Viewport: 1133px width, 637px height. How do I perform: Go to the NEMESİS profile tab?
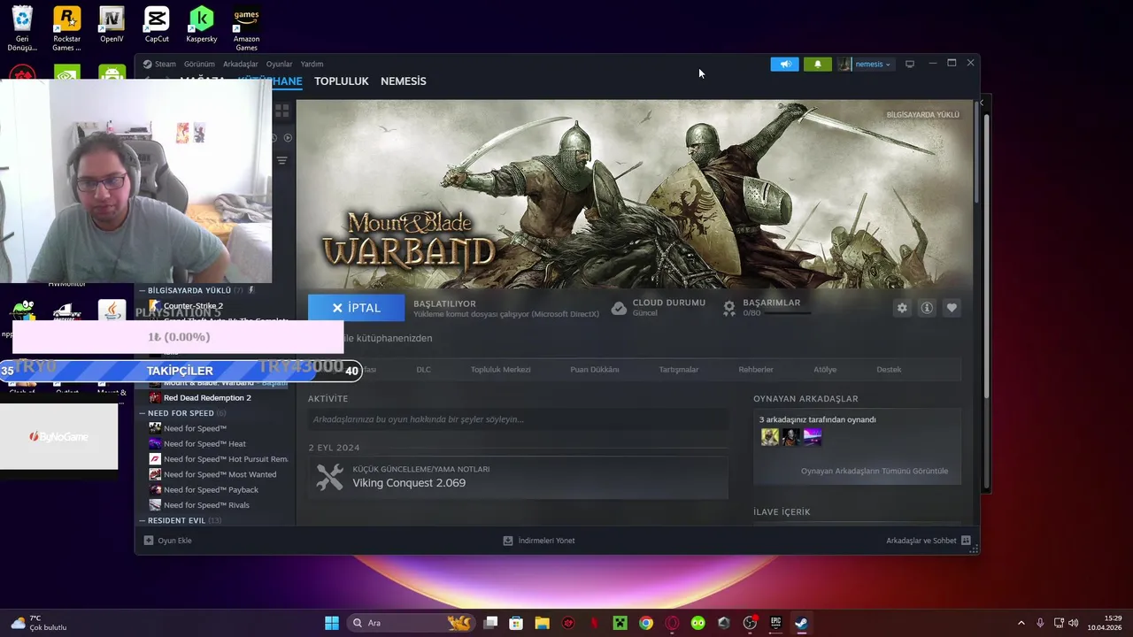(403, 81)
